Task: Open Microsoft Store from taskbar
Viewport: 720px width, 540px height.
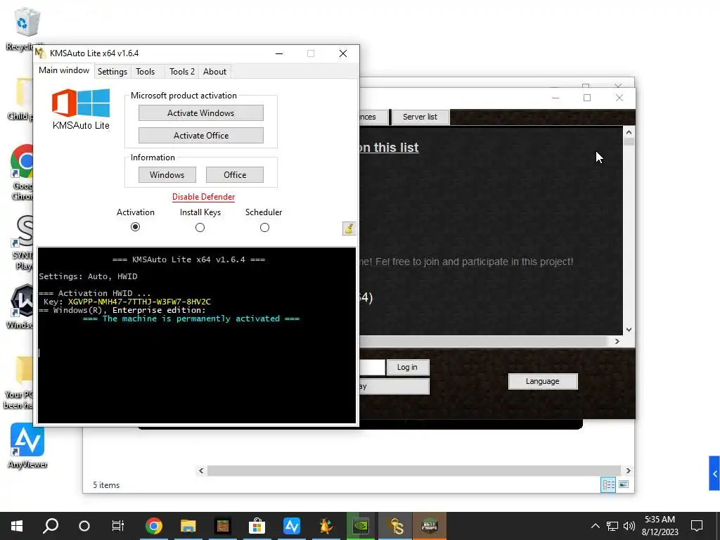Action: tap(257, 526)
